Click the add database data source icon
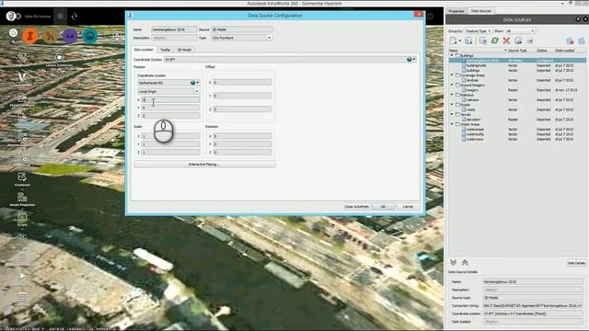Screen dimensions: 589x331 tap(468, 40)
